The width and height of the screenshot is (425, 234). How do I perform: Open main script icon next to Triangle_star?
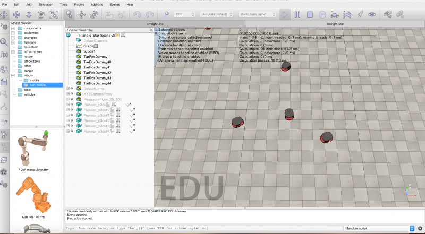(117, 35)
